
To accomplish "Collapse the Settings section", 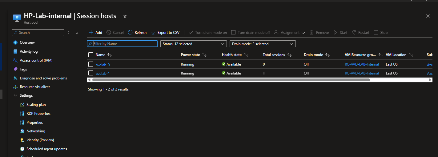I will (x=15, y=95).
